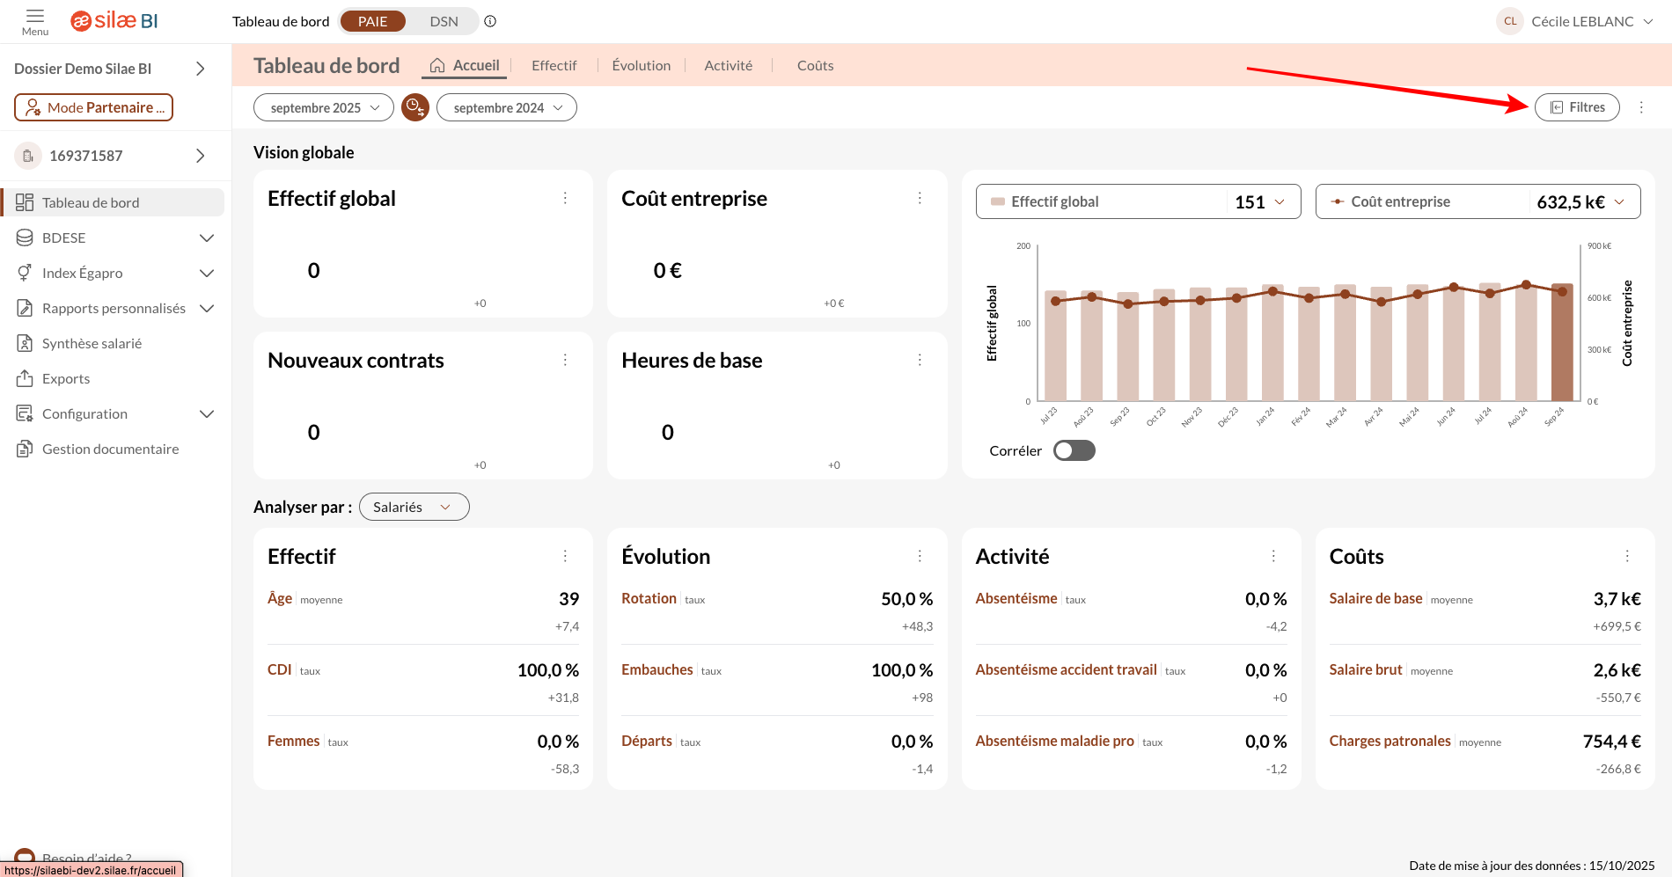The image size is (1672, 877).
Task: Switch to the Évolution tab
Action: (x=641, y=65)
